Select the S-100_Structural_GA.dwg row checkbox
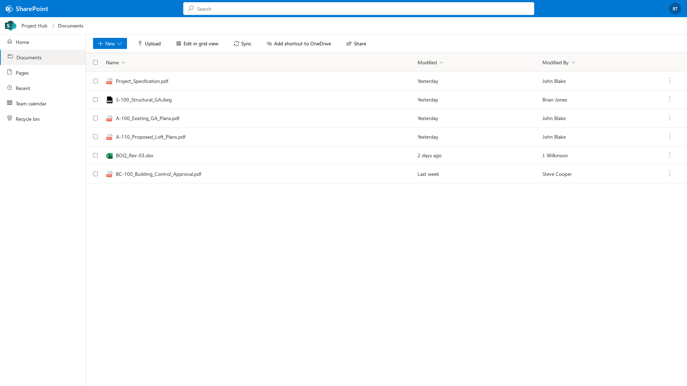 95,99
